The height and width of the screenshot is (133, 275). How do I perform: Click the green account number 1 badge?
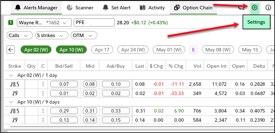(x=11, y=22)
